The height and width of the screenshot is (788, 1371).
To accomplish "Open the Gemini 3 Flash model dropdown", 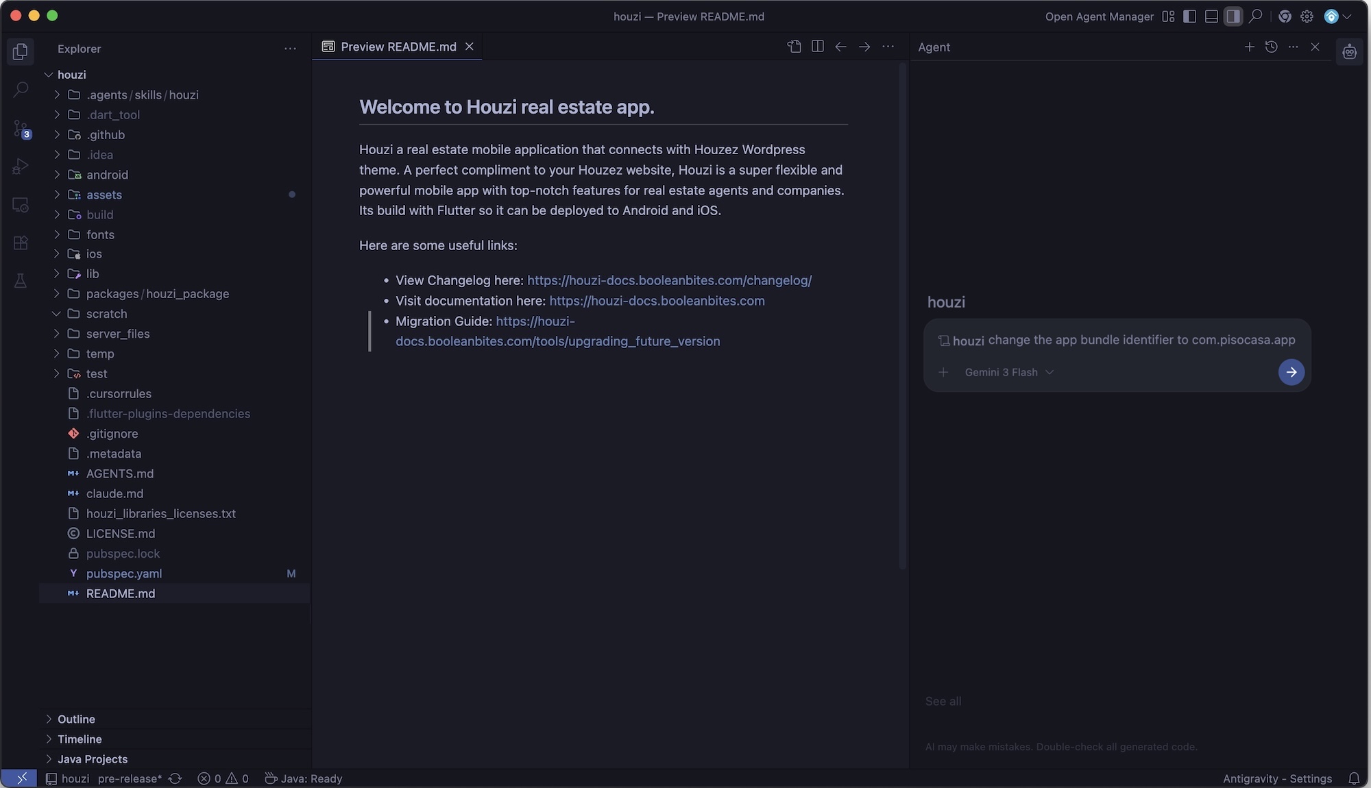I will 1008,372.
